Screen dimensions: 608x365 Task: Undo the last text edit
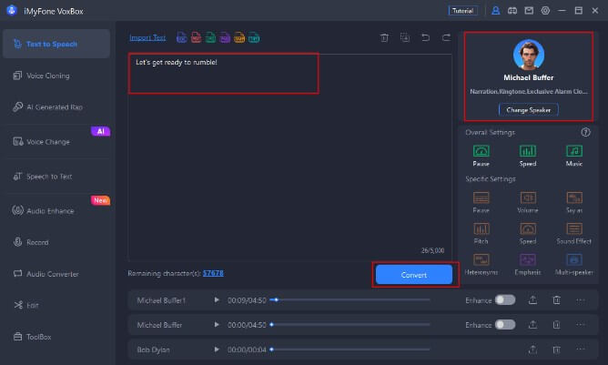pyautogui.click(x=425, y=37)
